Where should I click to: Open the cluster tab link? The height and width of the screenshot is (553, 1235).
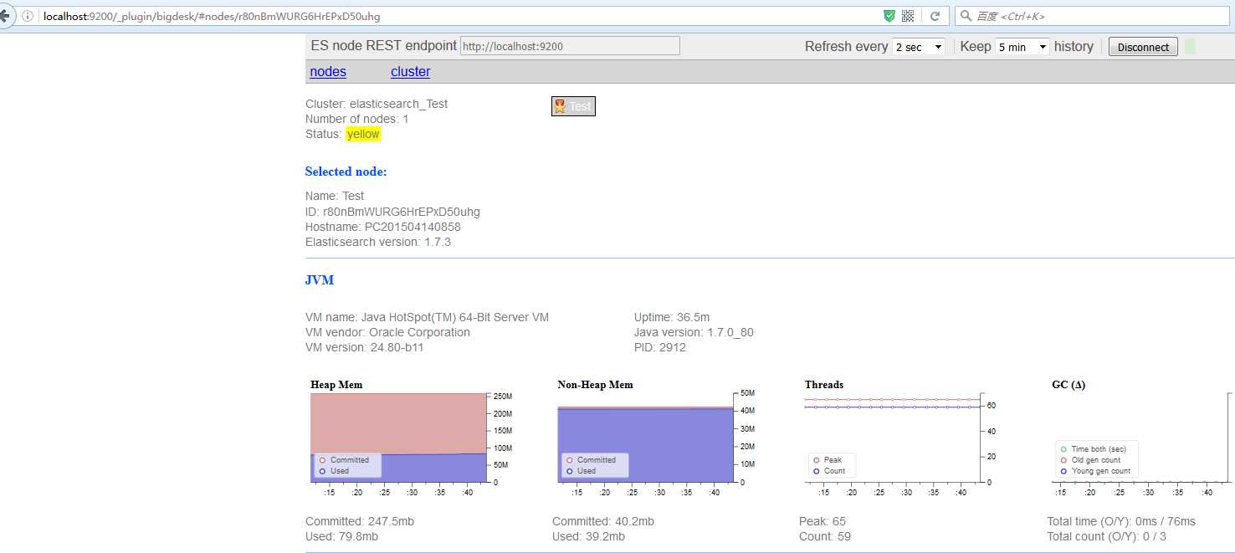tap(411, 72)
